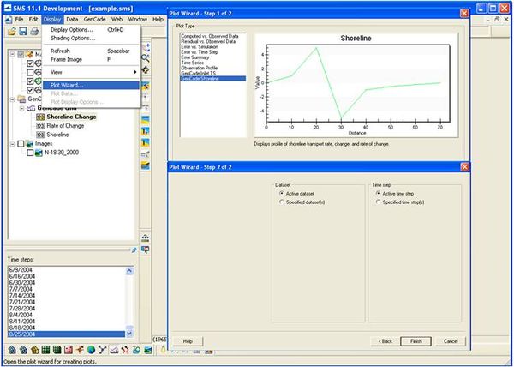The image size is (514, 367).
Task: Select the Shoreline Change dataset
Action: click(71, 117)
